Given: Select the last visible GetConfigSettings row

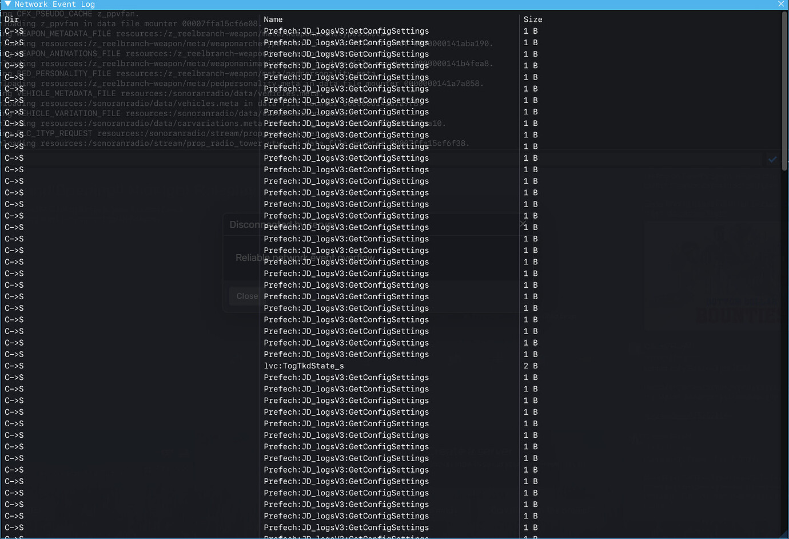Looking at the screenshot, I should tap(346, 527).
